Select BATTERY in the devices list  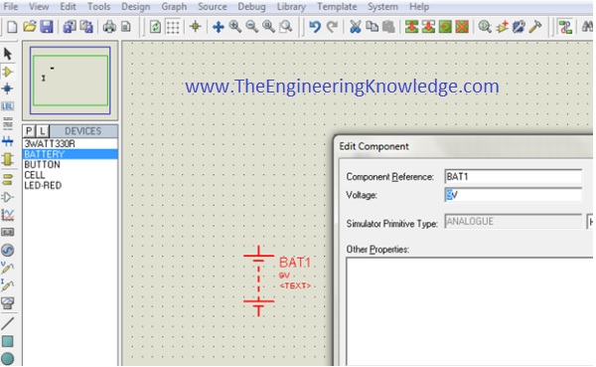click(70, 154)
